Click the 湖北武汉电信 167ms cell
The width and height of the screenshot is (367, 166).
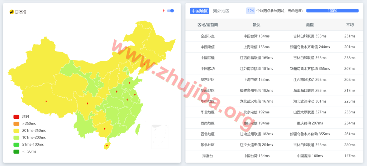point(256,102)
